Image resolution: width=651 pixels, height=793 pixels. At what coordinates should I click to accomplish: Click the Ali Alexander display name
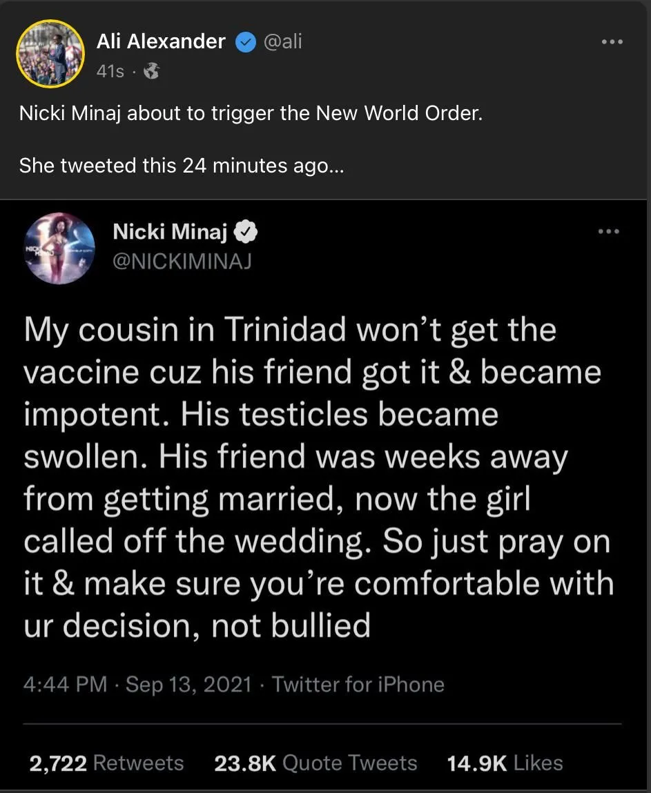point(161,41)
